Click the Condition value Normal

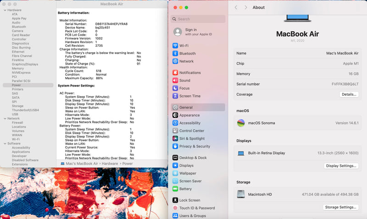click(101, 75)
